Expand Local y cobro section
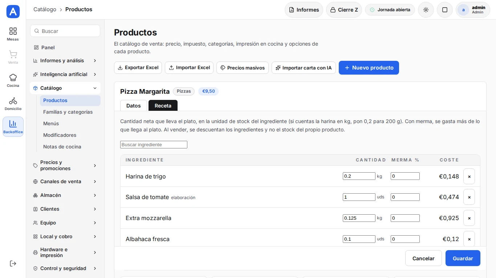 tap(65, 236)
